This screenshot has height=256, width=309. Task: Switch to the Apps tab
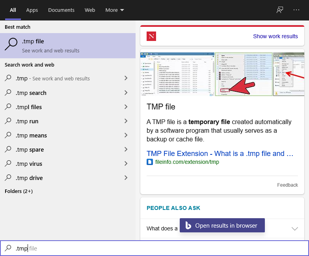coord(32,10)
